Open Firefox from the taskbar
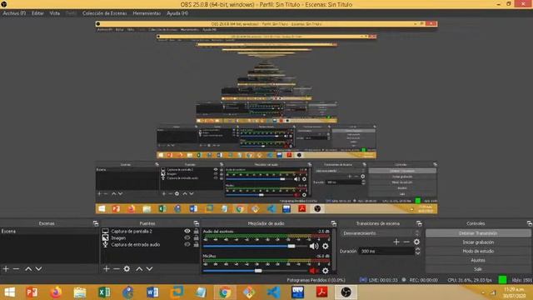 (56, 292)
